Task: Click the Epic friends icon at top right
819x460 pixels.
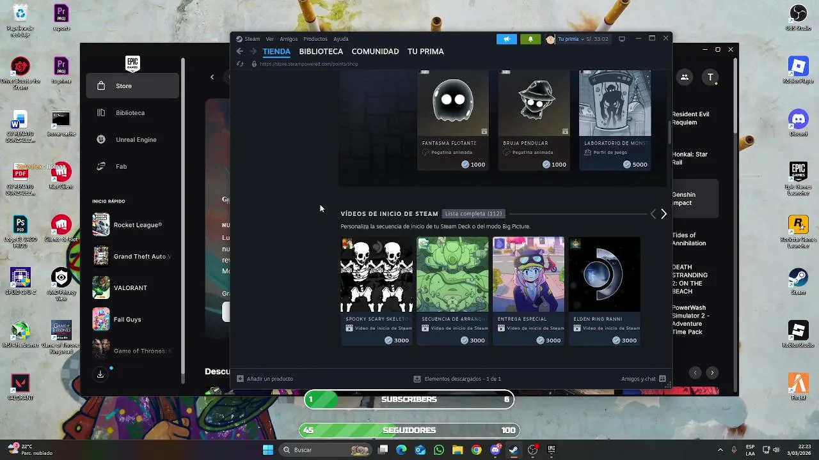Action: (684, 77)
